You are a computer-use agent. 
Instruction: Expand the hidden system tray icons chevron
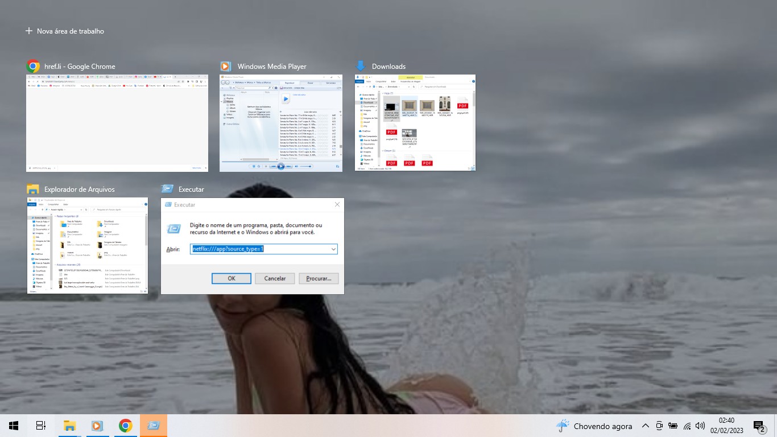(x=646, y=426)
